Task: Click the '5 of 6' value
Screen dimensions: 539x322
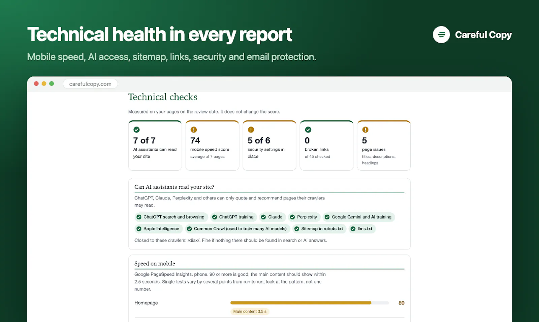Action: click(x=259, y=140)
